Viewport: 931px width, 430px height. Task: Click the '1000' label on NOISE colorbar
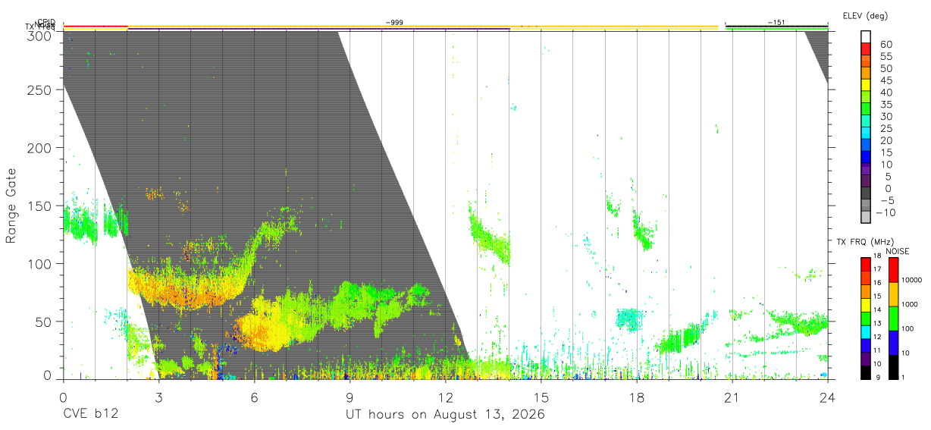coord(911,304)
